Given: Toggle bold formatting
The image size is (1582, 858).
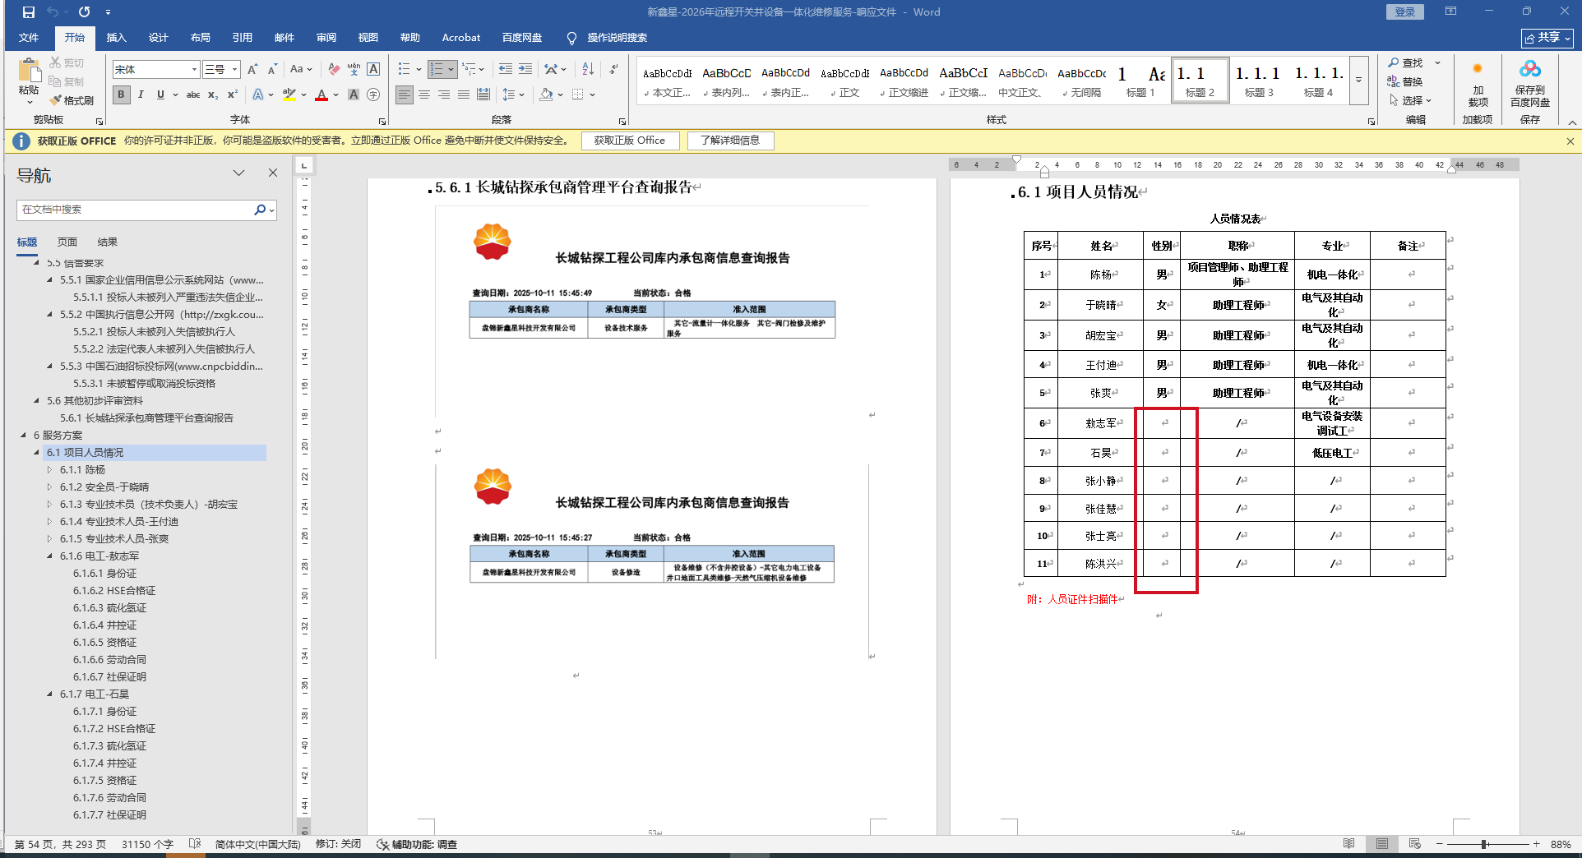Looking at the screenshot, I should [x=122, y=95].
